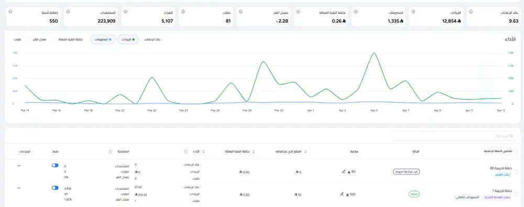Screen dimensions: 524x207
Task: Click column settings icon next to الأداء header
Action: point(186,151)
